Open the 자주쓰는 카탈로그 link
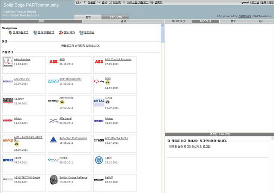Image resolution: width=274 pixels, height=193 pixels. (137, 2)
